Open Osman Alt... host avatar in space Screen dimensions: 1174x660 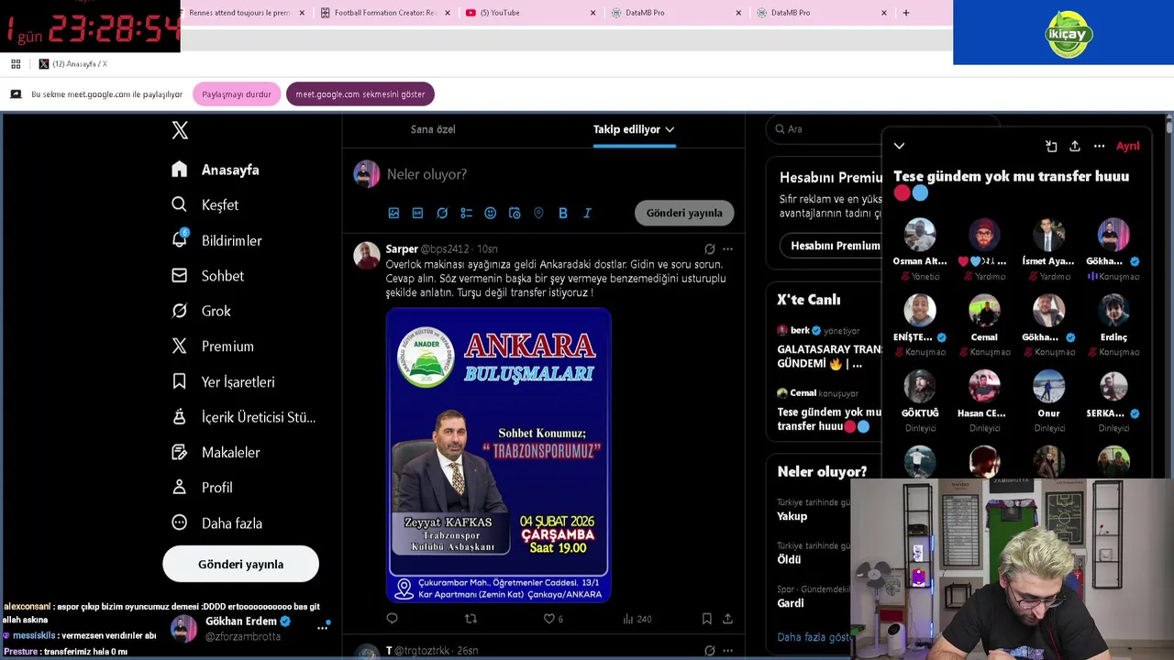(x=920, y=235)
